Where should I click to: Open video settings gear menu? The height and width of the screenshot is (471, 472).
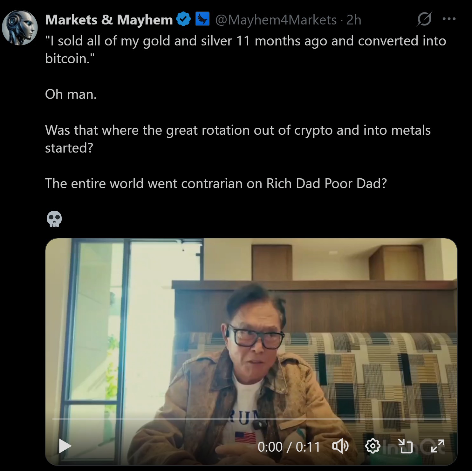(x=373, y=446)
